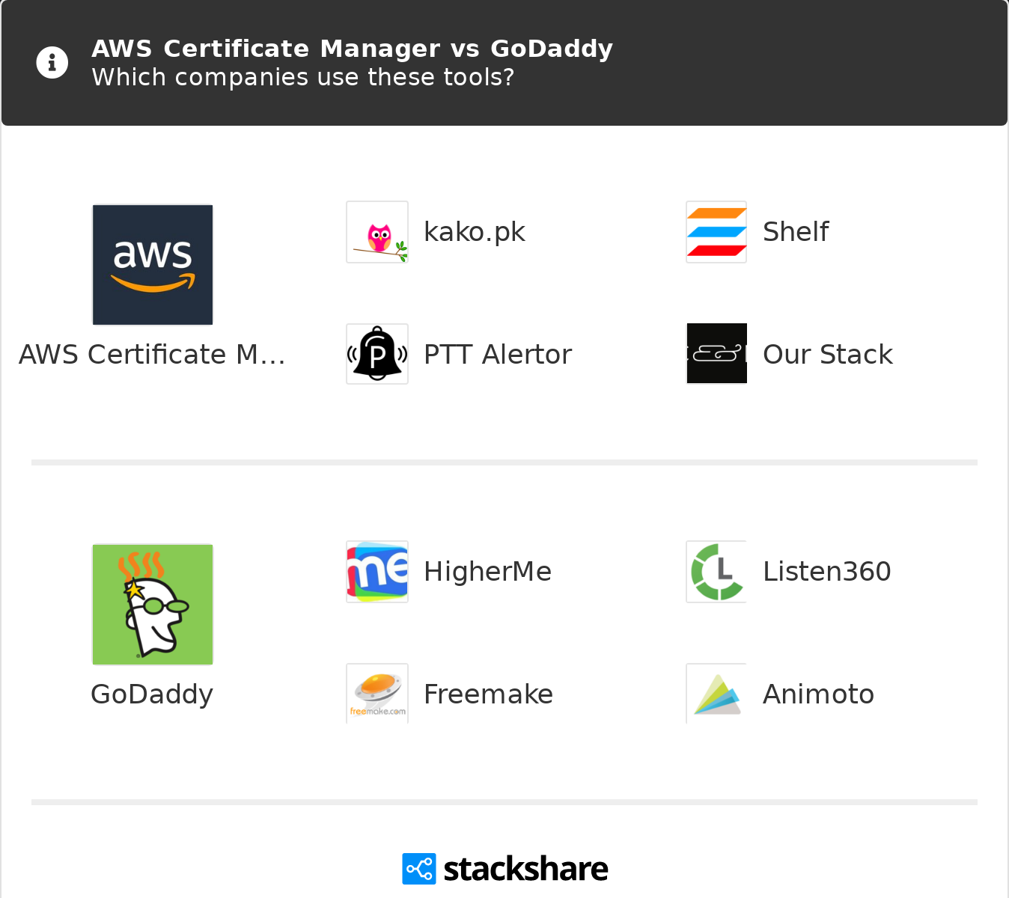Image resolution: width=1009 pixels, height=898 pixels.
Task: Open the kako.pk owl icon
Action: [377, 232]
